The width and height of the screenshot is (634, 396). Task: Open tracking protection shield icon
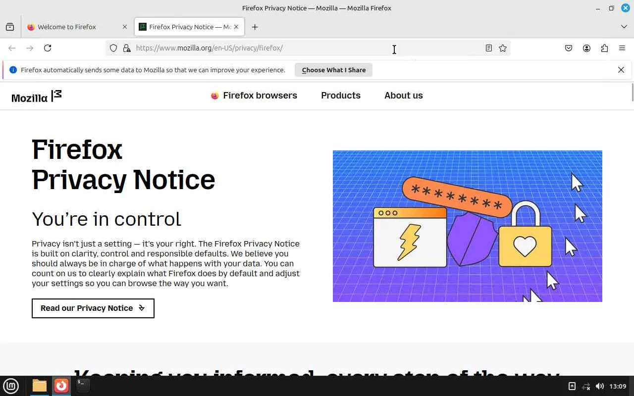113,48
